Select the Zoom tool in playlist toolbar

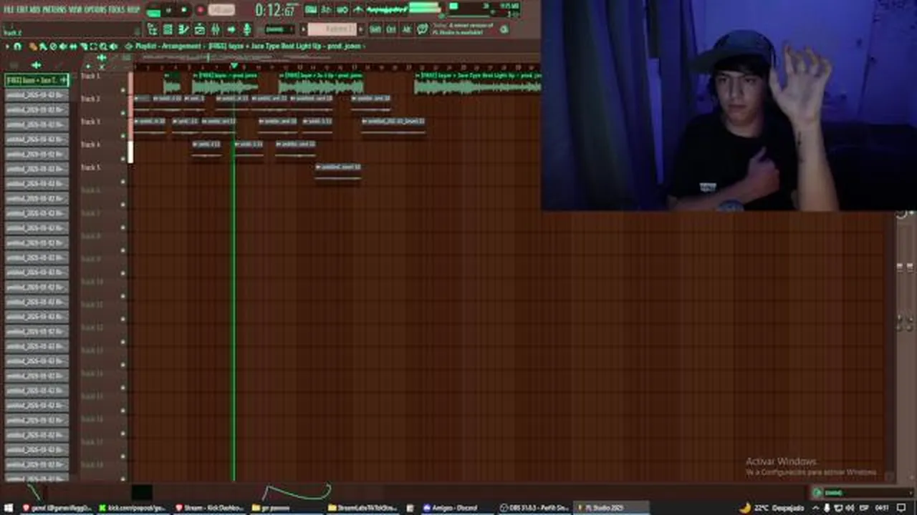[x=103, y=46]
